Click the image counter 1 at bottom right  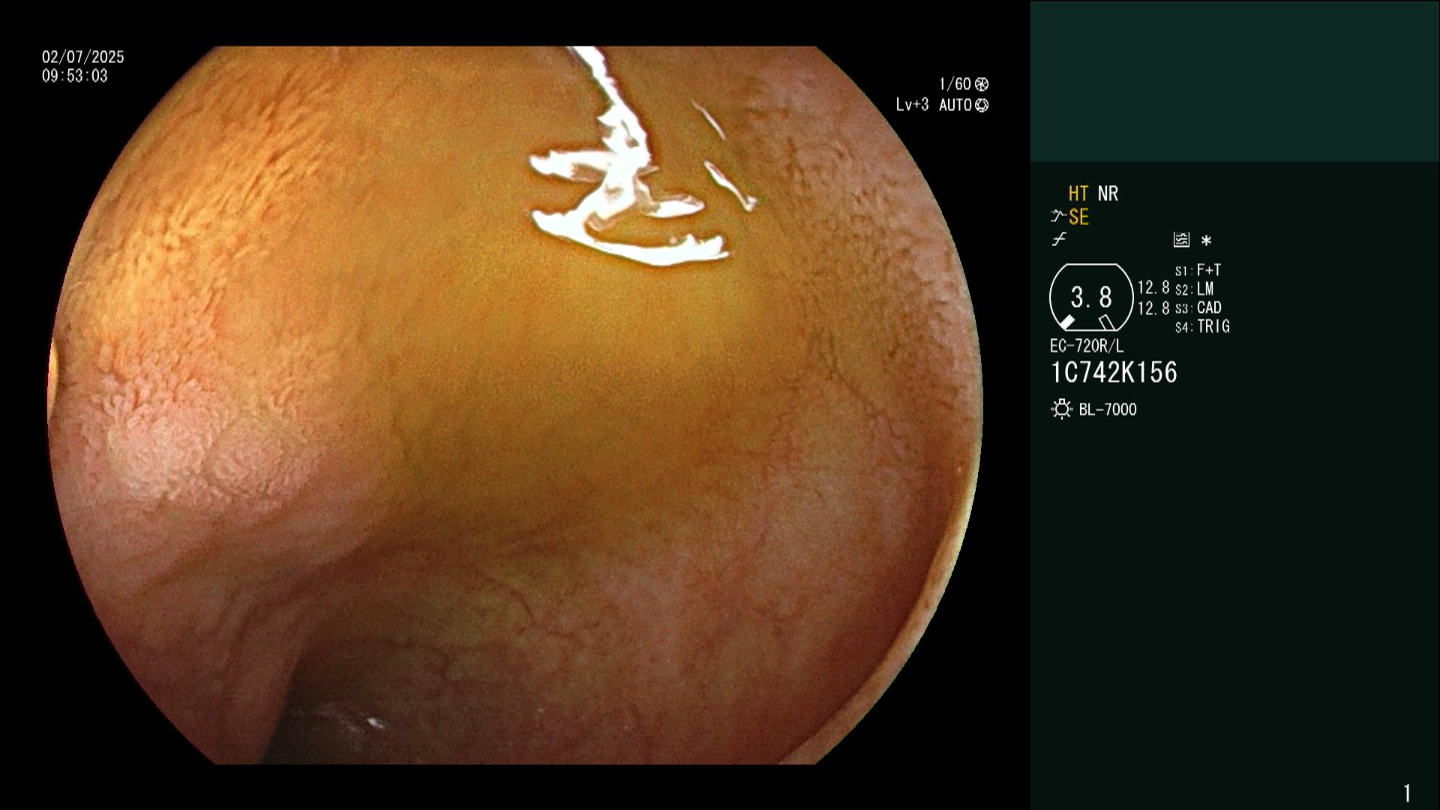pyautogui.click(x=1407, y=793)
